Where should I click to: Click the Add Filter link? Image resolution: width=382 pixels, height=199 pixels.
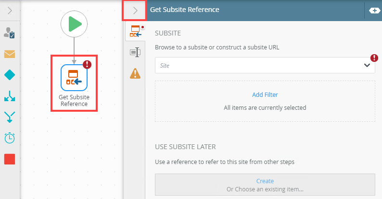(265, 94)
